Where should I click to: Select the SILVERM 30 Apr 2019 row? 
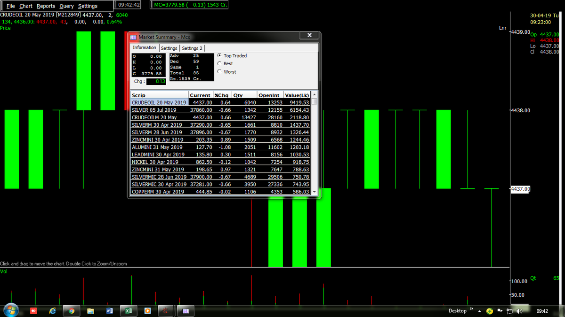220,124
